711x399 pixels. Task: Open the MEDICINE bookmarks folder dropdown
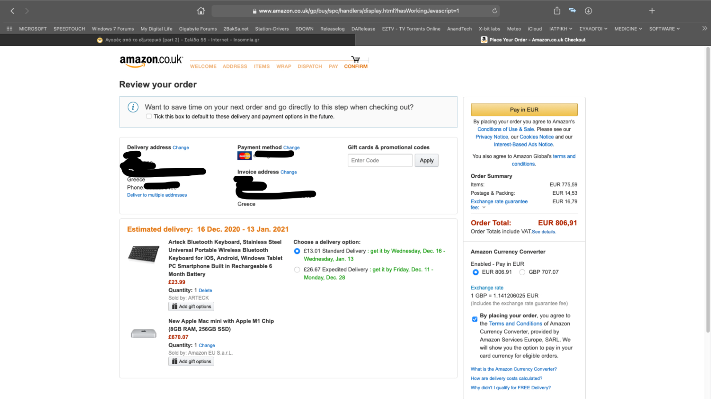click(x=628, y=28)
